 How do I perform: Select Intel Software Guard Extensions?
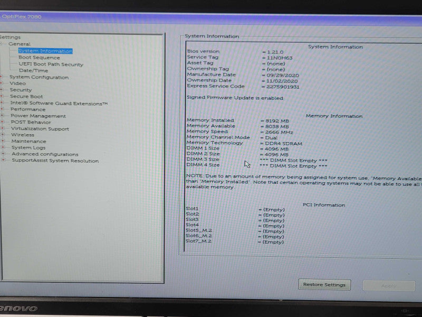click(59, 103)
